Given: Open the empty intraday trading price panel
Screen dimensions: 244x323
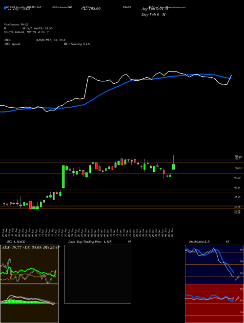Looking at the screenshot, I should coord(98,274).
